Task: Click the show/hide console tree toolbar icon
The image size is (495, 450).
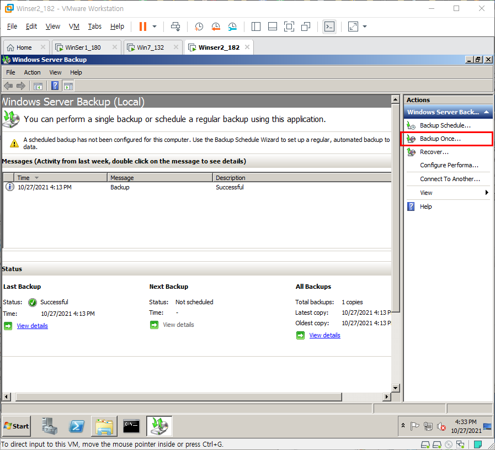Action: tap(38, 86)
